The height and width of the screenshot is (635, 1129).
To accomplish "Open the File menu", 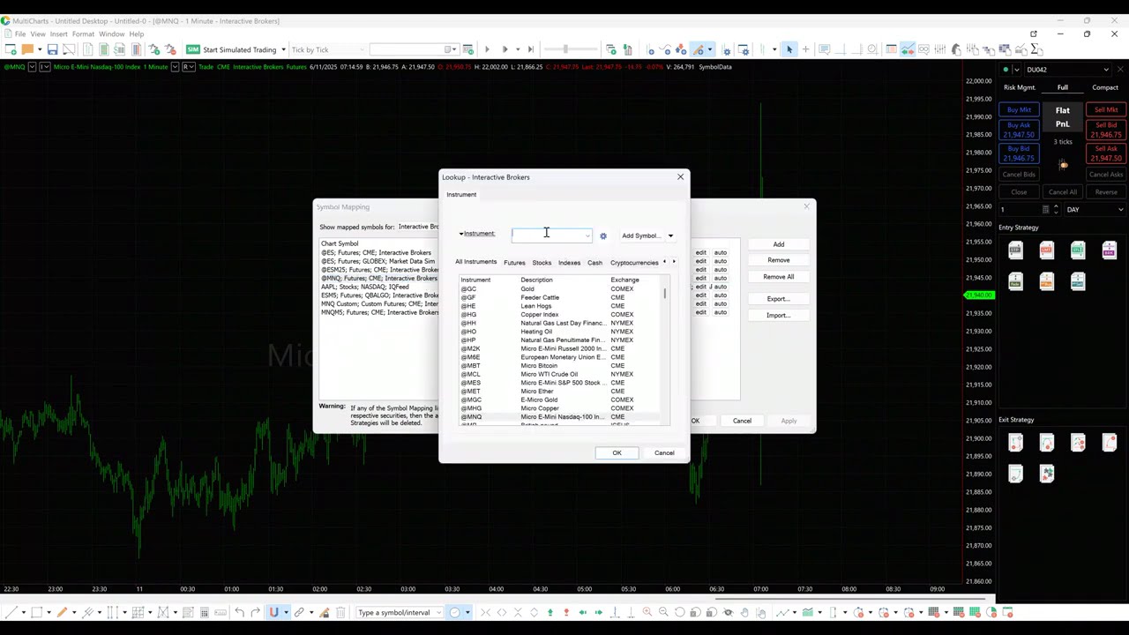I will coord(19,34).
